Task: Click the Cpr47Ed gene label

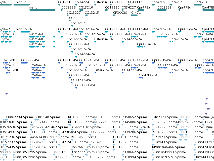Action: pos(184,7)
